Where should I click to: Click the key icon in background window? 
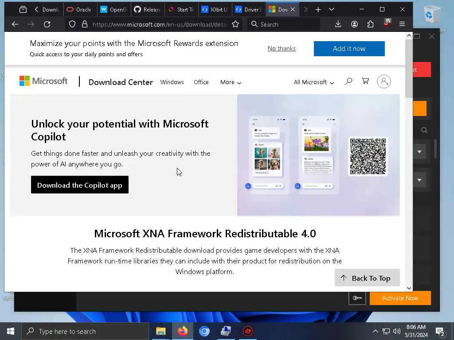tap(357, 298)
